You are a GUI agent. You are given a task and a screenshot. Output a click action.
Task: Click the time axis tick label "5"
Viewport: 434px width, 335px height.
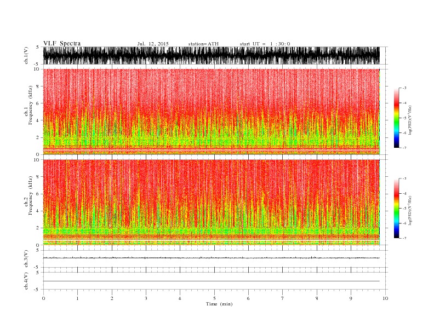point(214,298)
